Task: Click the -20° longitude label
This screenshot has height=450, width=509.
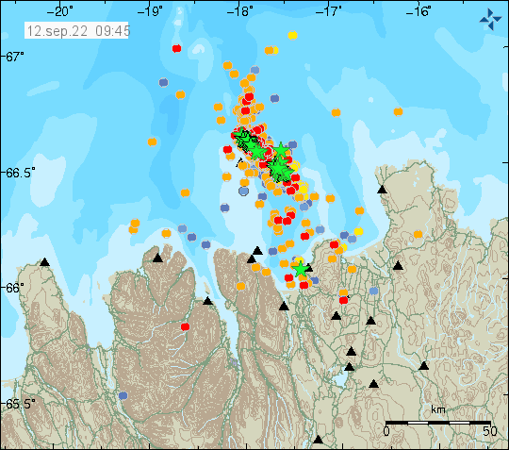Action: pyautogui.click(x=59, y=11)
